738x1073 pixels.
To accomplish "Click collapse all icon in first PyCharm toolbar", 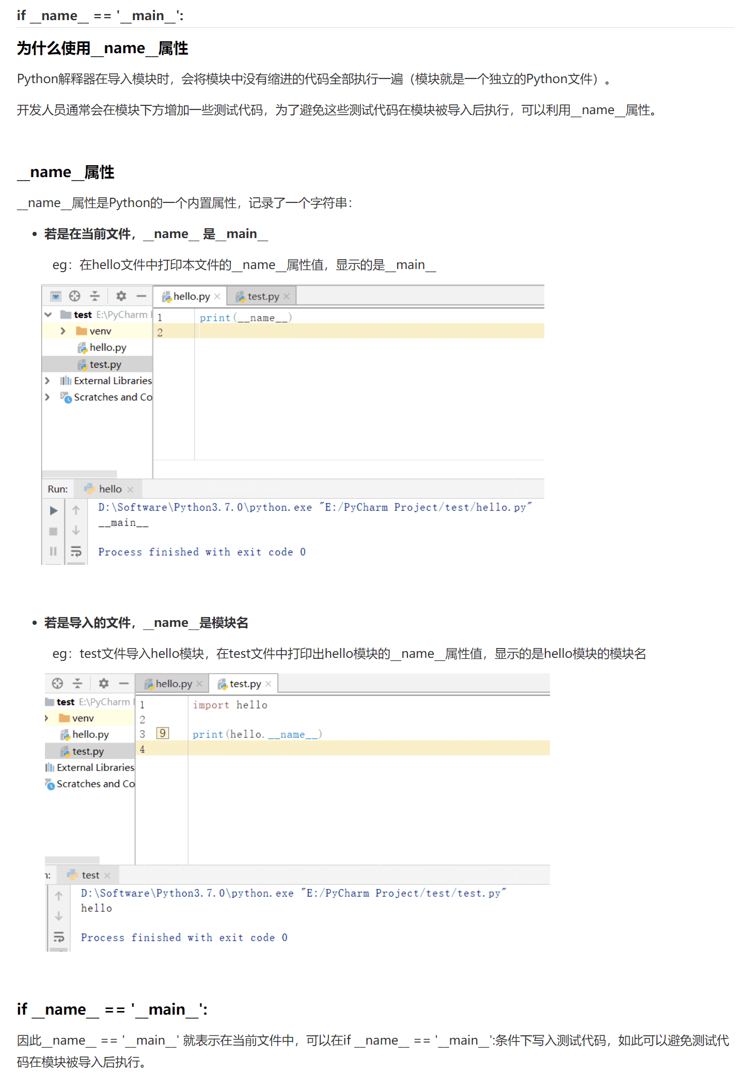I will tap(95, 296).
